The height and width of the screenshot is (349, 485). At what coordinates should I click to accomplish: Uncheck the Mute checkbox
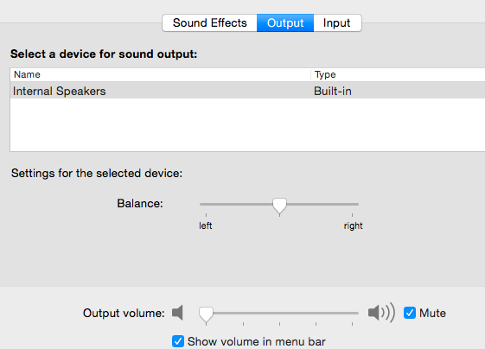[410, 313]
